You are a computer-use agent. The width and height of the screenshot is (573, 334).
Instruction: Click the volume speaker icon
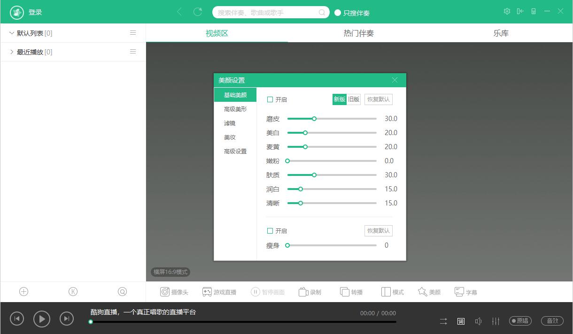[x=478, y=321]
